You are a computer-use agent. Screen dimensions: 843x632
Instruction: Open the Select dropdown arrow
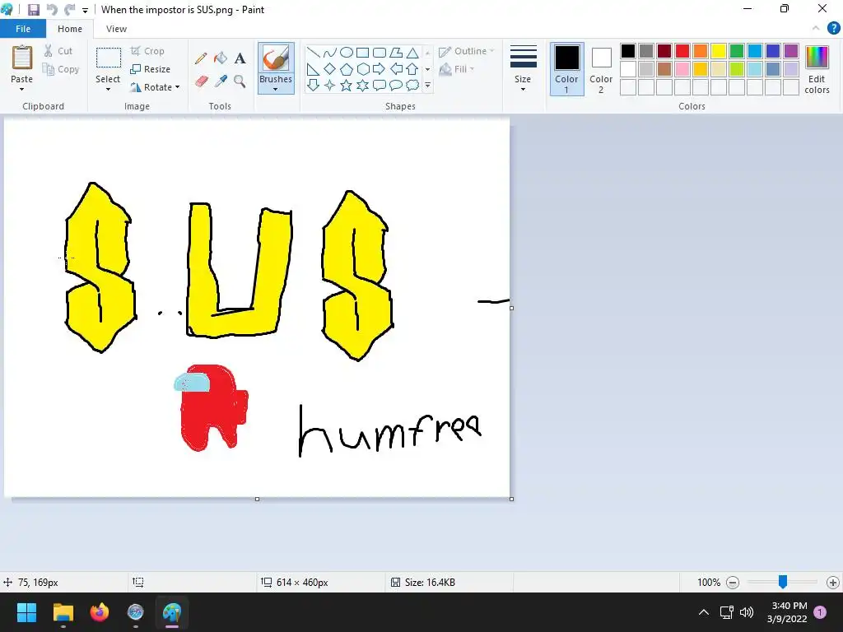pyautogui.click(x=108, y=89)
